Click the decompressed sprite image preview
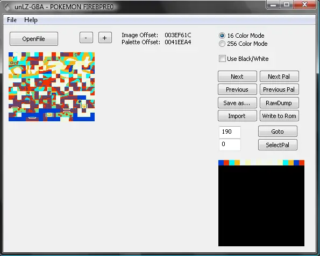This screenshot has width=320, height=256. click(x=52, y=87)
